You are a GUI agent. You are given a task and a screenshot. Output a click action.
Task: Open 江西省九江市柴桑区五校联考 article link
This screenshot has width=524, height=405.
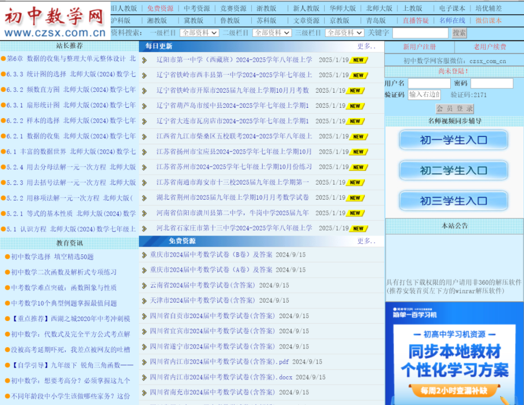[x=234, y=136]
